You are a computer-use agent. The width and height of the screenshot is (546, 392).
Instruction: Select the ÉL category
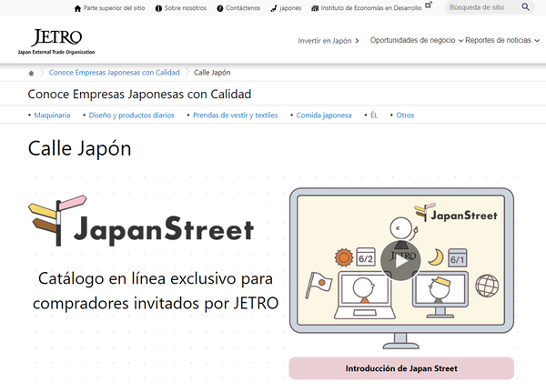pos(374,116)
